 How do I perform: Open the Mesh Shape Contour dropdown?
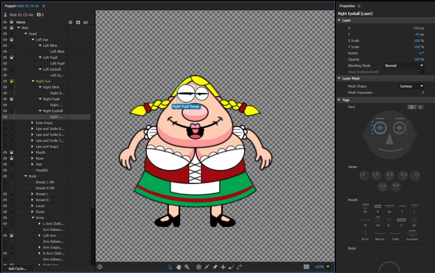coord(411,86)
